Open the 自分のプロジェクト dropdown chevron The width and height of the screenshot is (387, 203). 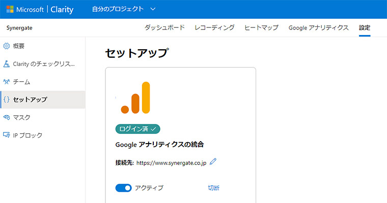(153, 9)
